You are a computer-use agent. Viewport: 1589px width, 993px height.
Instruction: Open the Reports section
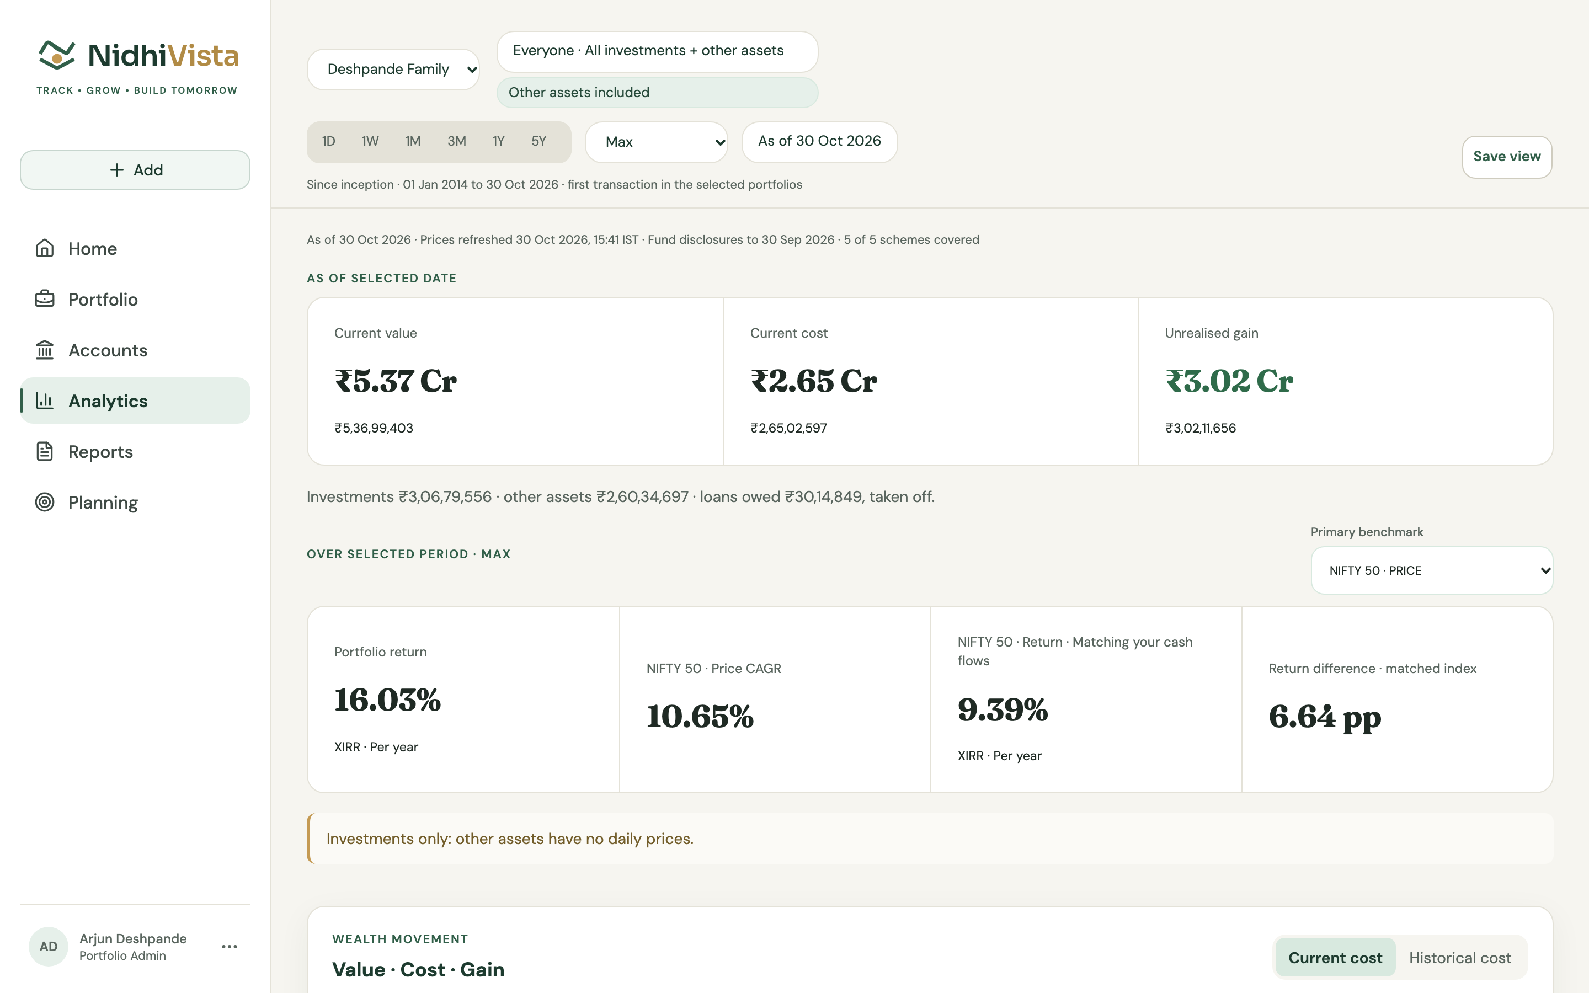pos(135,451)
